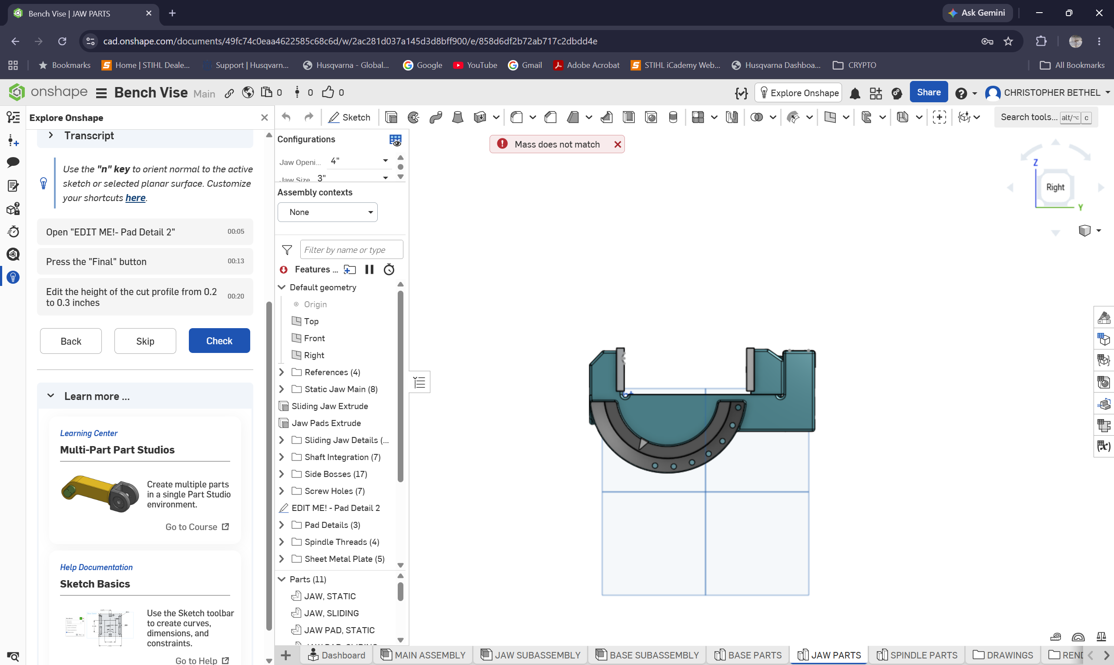Open the App Store icon
This screenshot has width=1114, height=665.
[876, 93]
